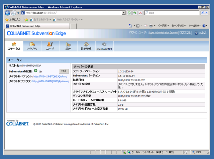214x159 pixels.
Task: Click Subversion version 1.6.16-1820.64 value
Action: pos(126,76)
